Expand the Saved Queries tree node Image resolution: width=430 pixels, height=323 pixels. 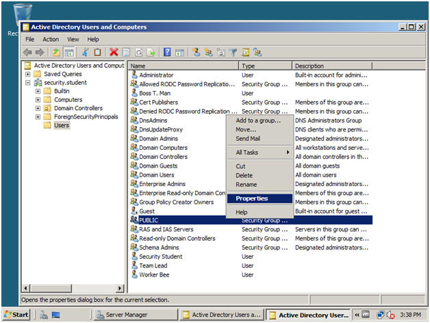click(x=27, y=74)
